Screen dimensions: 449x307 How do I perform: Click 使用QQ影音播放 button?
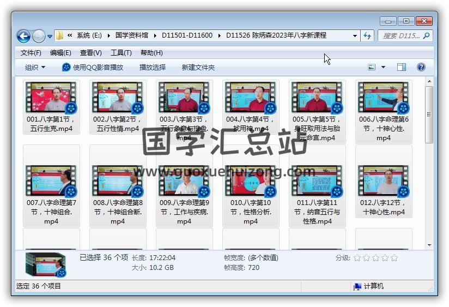tap(93, 67)
